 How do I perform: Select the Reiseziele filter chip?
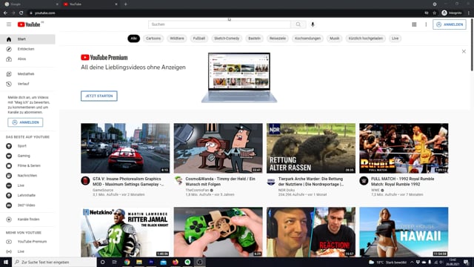point(278,39)
